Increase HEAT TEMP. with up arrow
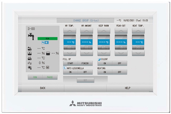The width and height of the screenshot is (171, 114). 138,31
